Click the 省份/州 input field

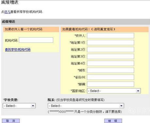(110, 77)
